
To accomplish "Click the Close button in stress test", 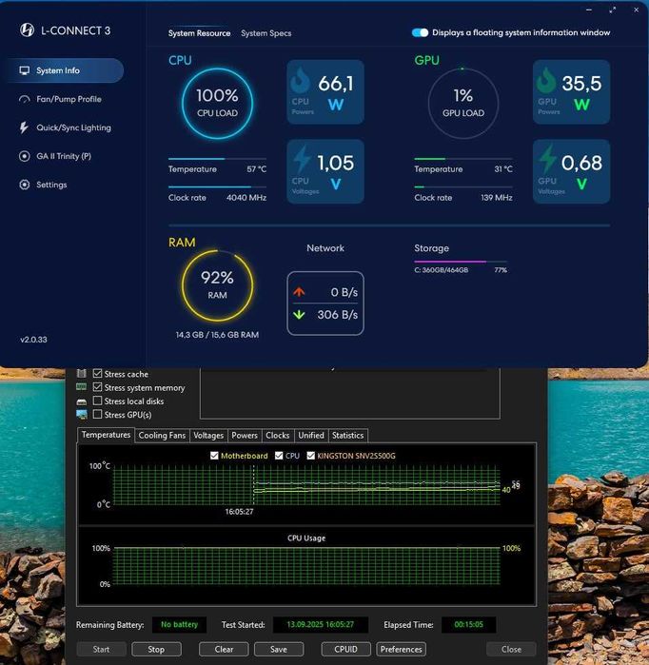I will (511, 650).
